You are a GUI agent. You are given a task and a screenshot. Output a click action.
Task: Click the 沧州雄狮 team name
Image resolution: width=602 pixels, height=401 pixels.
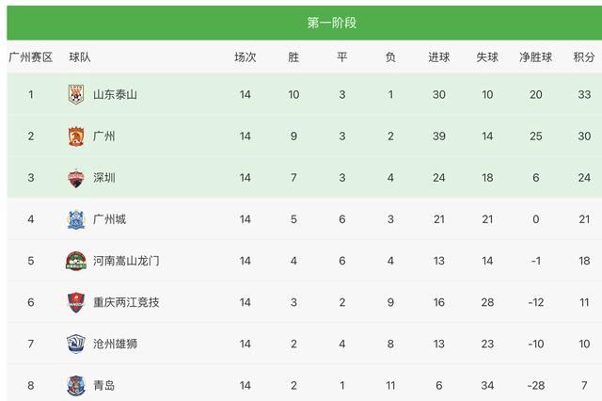pyautogui.click(x=115, y=344)
